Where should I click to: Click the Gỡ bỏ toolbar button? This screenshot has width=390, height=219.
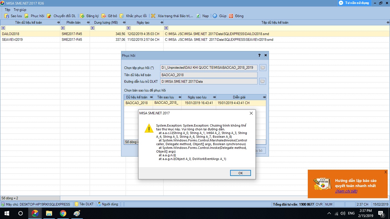click(x=109, y=16)
